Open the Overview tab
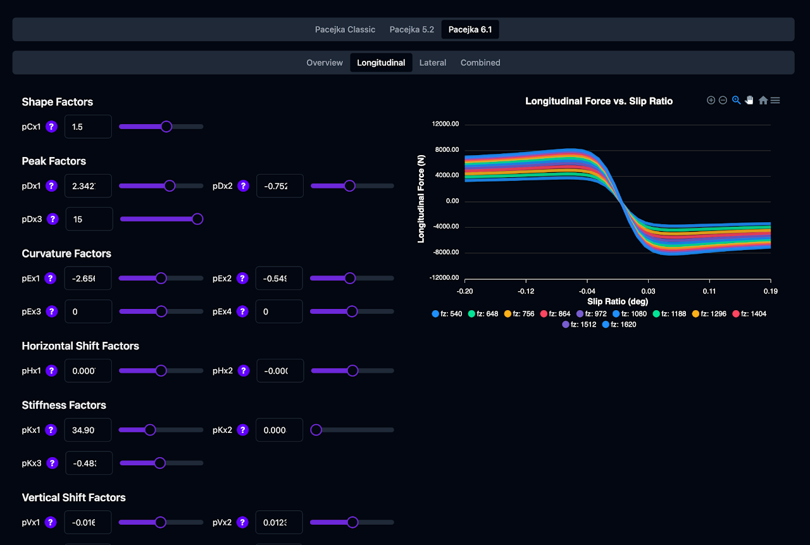Screen dimensions: 810x545 point(325,63)
